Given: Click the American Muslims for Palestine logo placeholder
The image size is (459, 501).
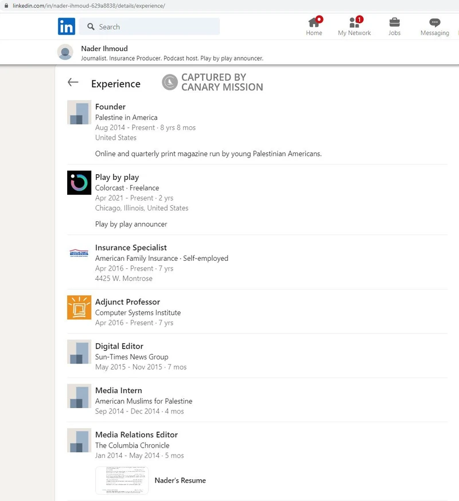Looking at the screenshot, I should (79, 396).
